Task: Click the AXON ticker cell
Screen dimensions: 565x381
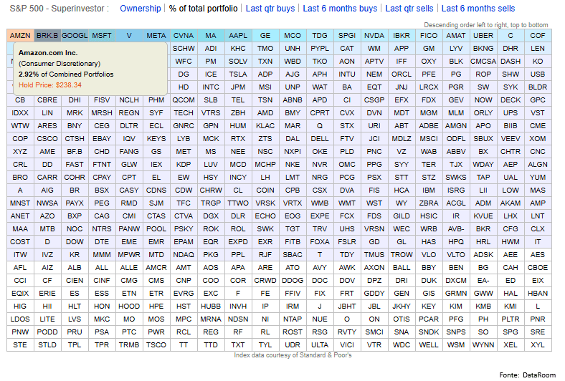Action: click(374, 268)
